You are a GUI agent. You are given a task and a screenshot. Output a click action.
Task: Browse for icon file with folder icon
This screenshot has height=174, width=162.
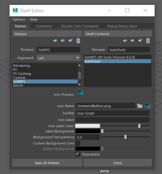[x=140, y=106]
